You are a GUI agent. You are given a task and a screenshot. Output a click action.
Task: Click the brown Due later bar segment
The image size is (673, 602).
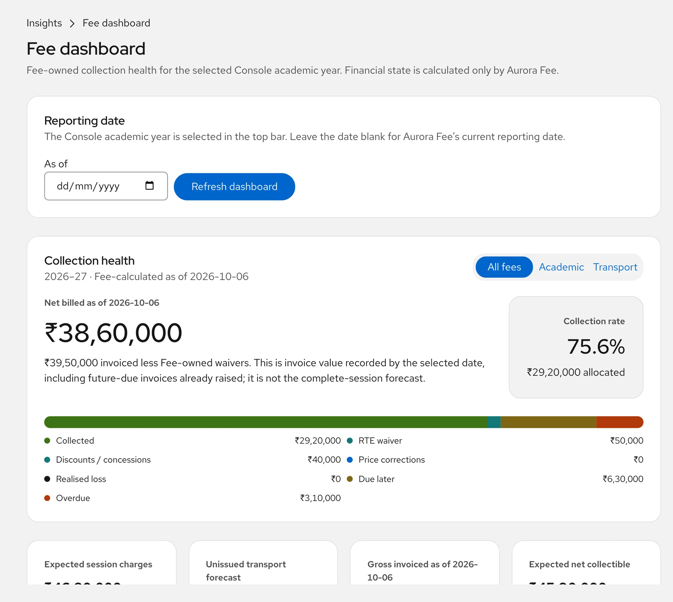click(548, 422)
